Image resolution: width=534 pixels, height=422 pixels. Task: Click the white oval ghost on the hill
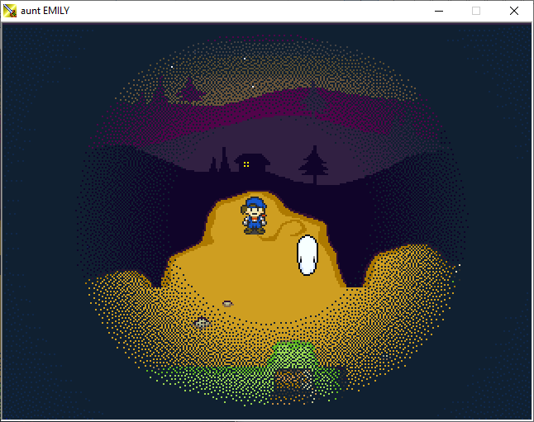[x=308, y=255]
